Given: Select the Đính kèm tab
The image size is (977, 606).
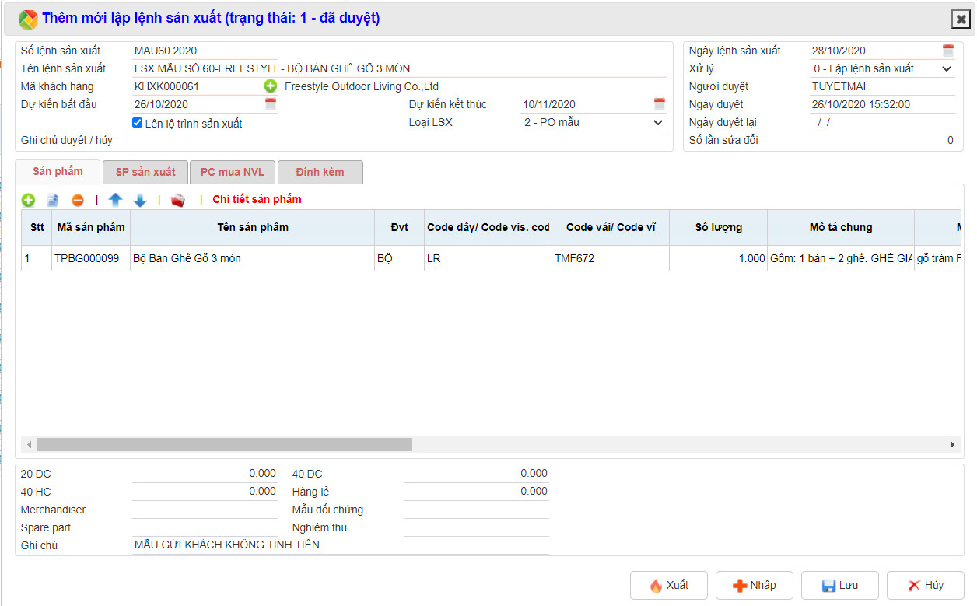Looking at the screenshot, I should coord(320,172).
